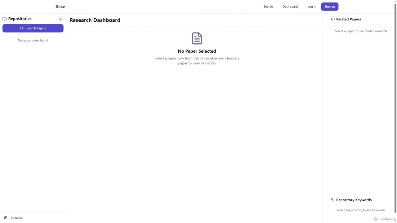Viewport: 397px width, 223px height.
Task: Click the Log in link
Action: (x=312, y=7)
